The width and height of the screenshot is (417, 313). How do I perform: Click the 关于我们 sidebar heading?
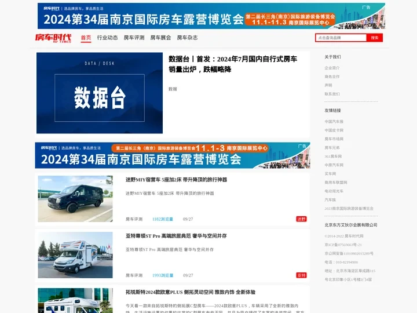[x=332, y=57]
